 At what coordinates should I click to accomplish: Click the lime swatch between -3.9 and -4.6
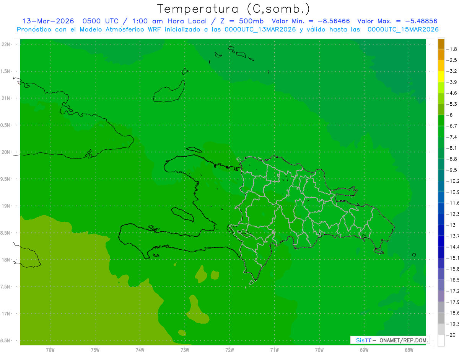441,87
